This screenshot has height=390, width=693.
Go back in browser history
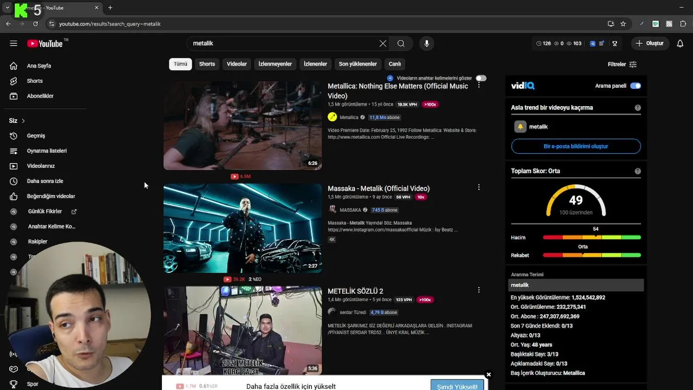tap(8, 24)
